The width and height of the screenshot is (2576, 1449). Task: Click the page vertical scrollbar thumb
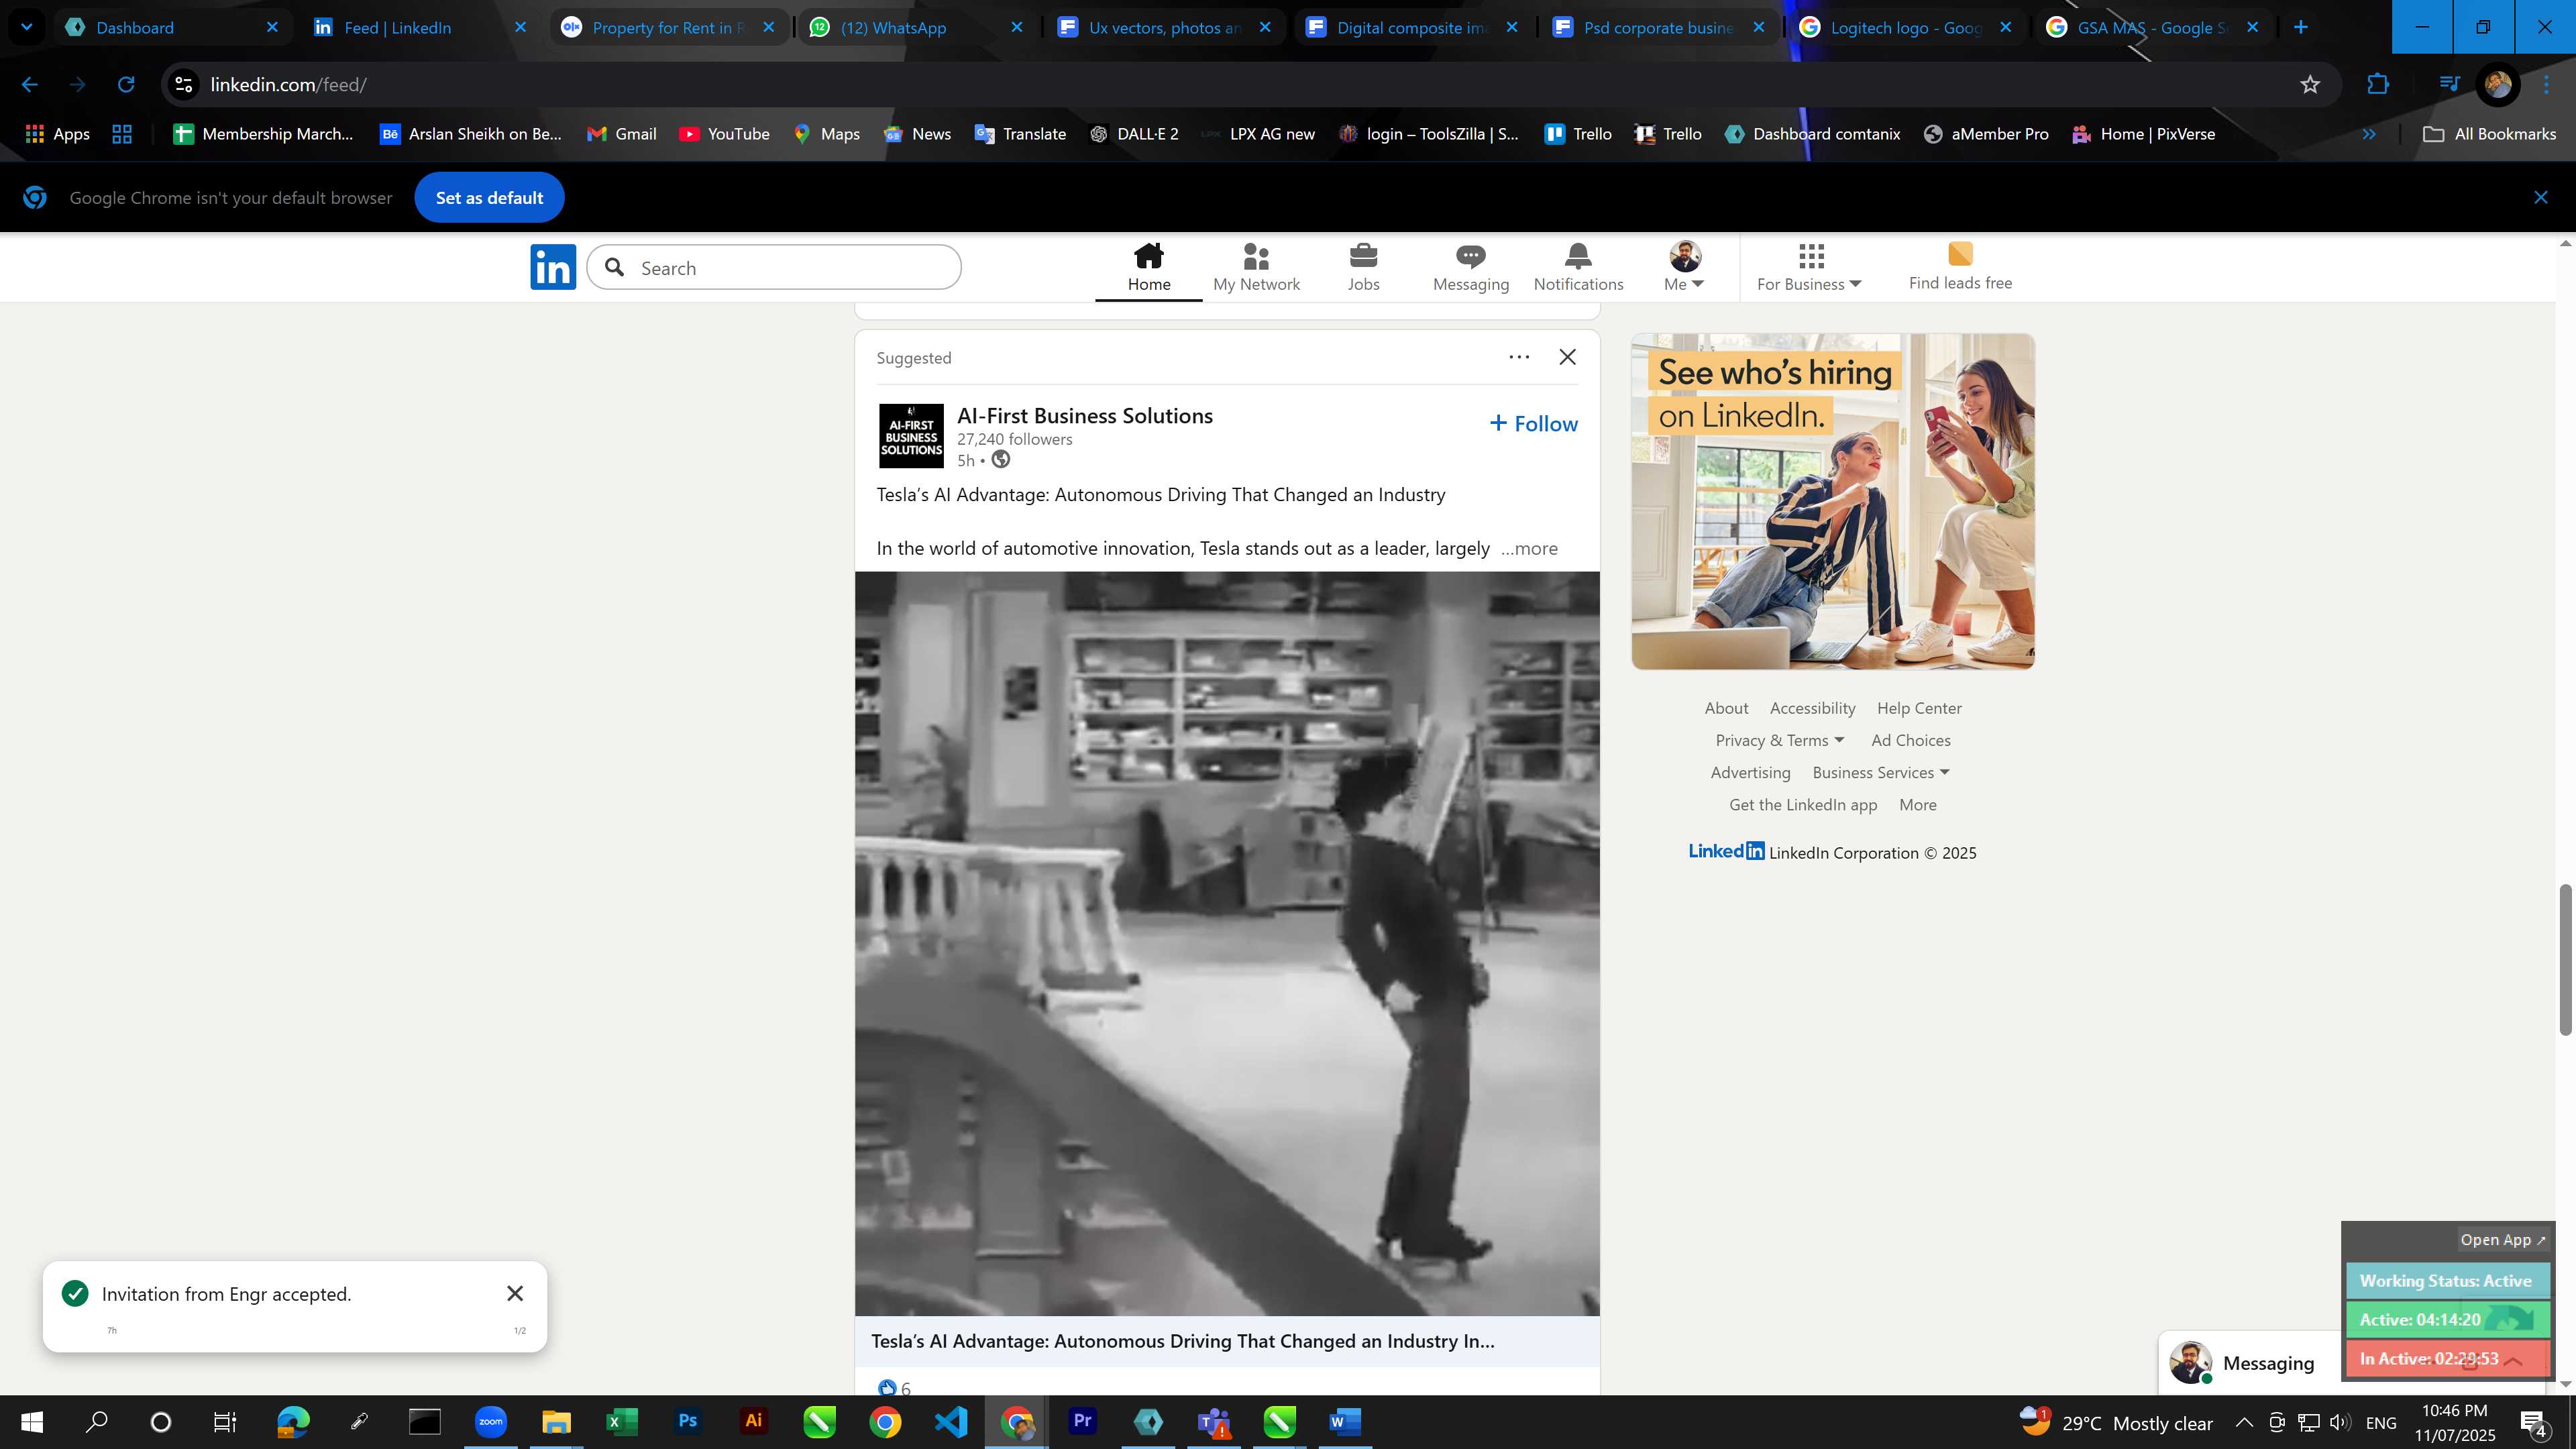[x=2565, y=960]
